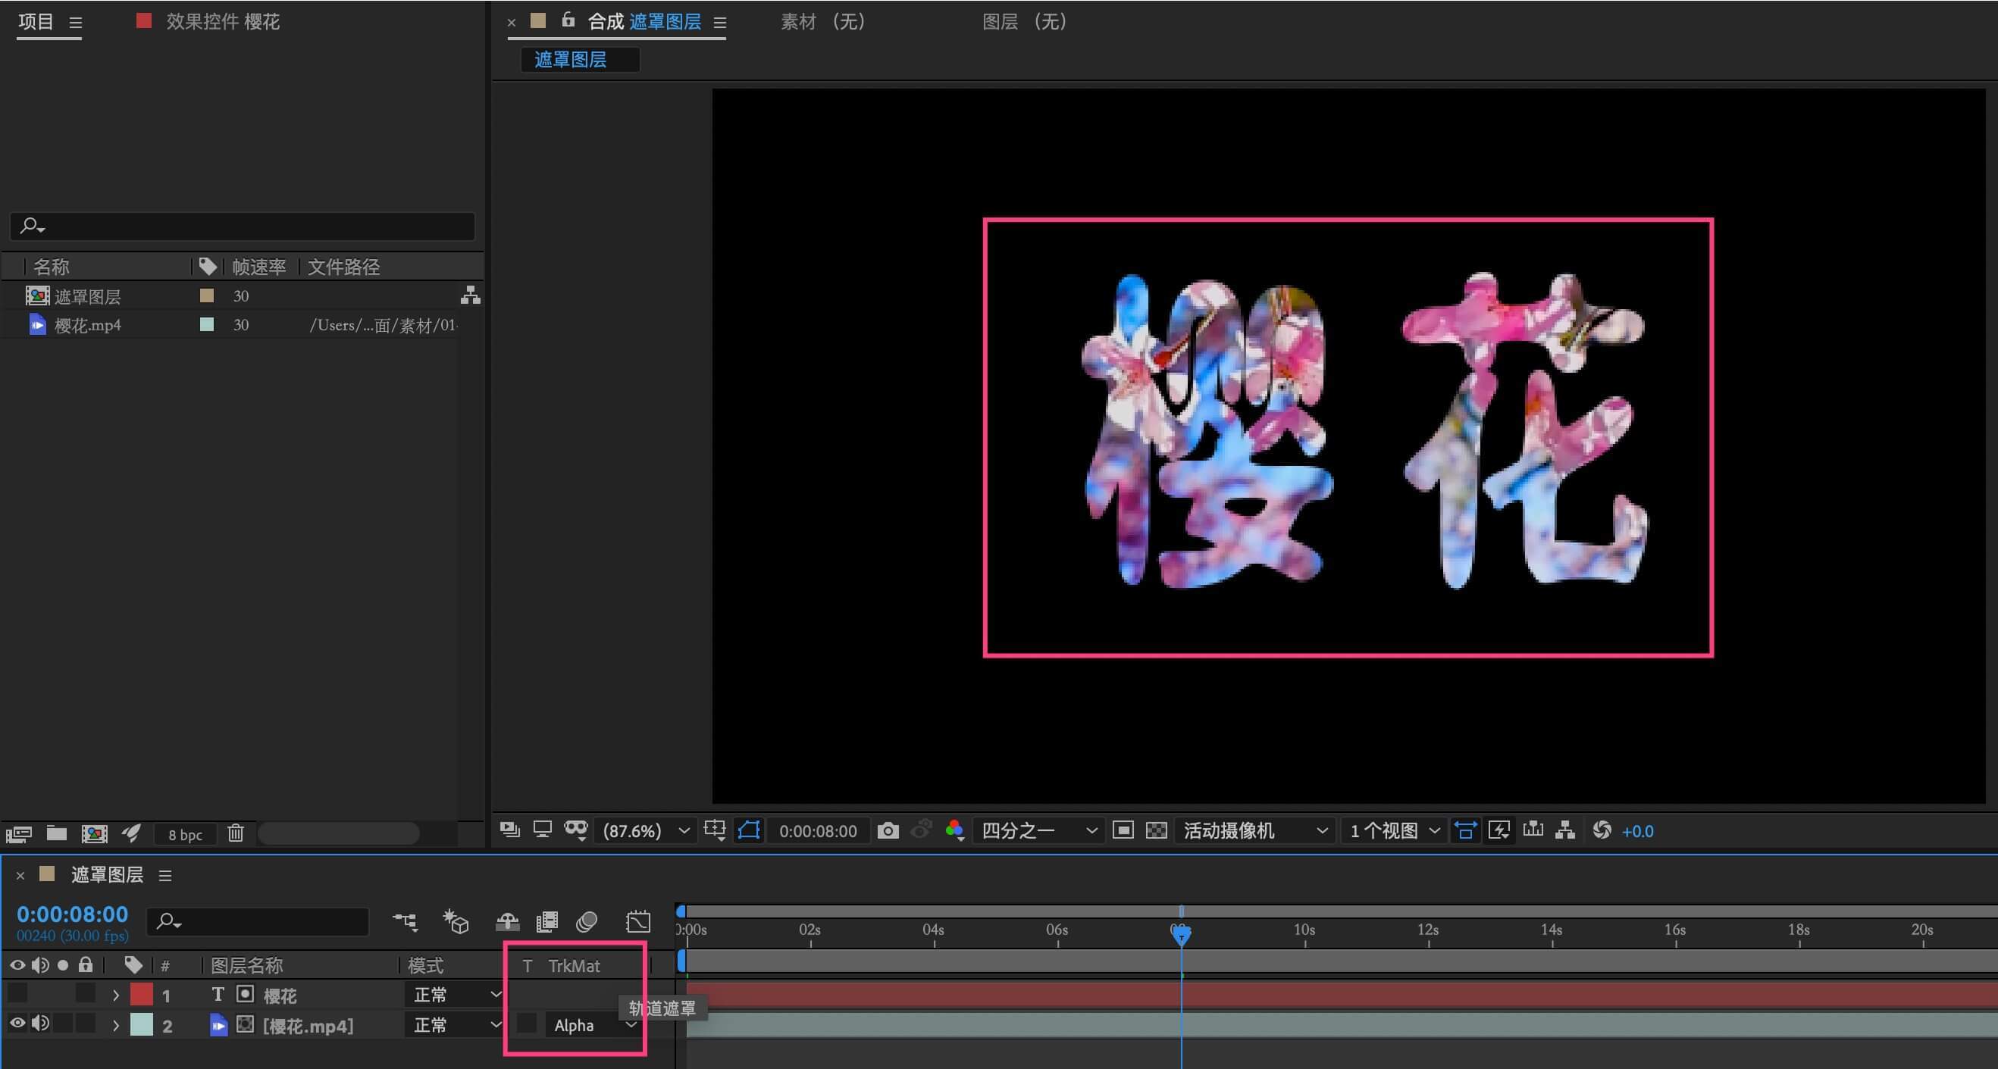Click the delete trash icon in project panel
The image size is (1998, 1069).
236,833
